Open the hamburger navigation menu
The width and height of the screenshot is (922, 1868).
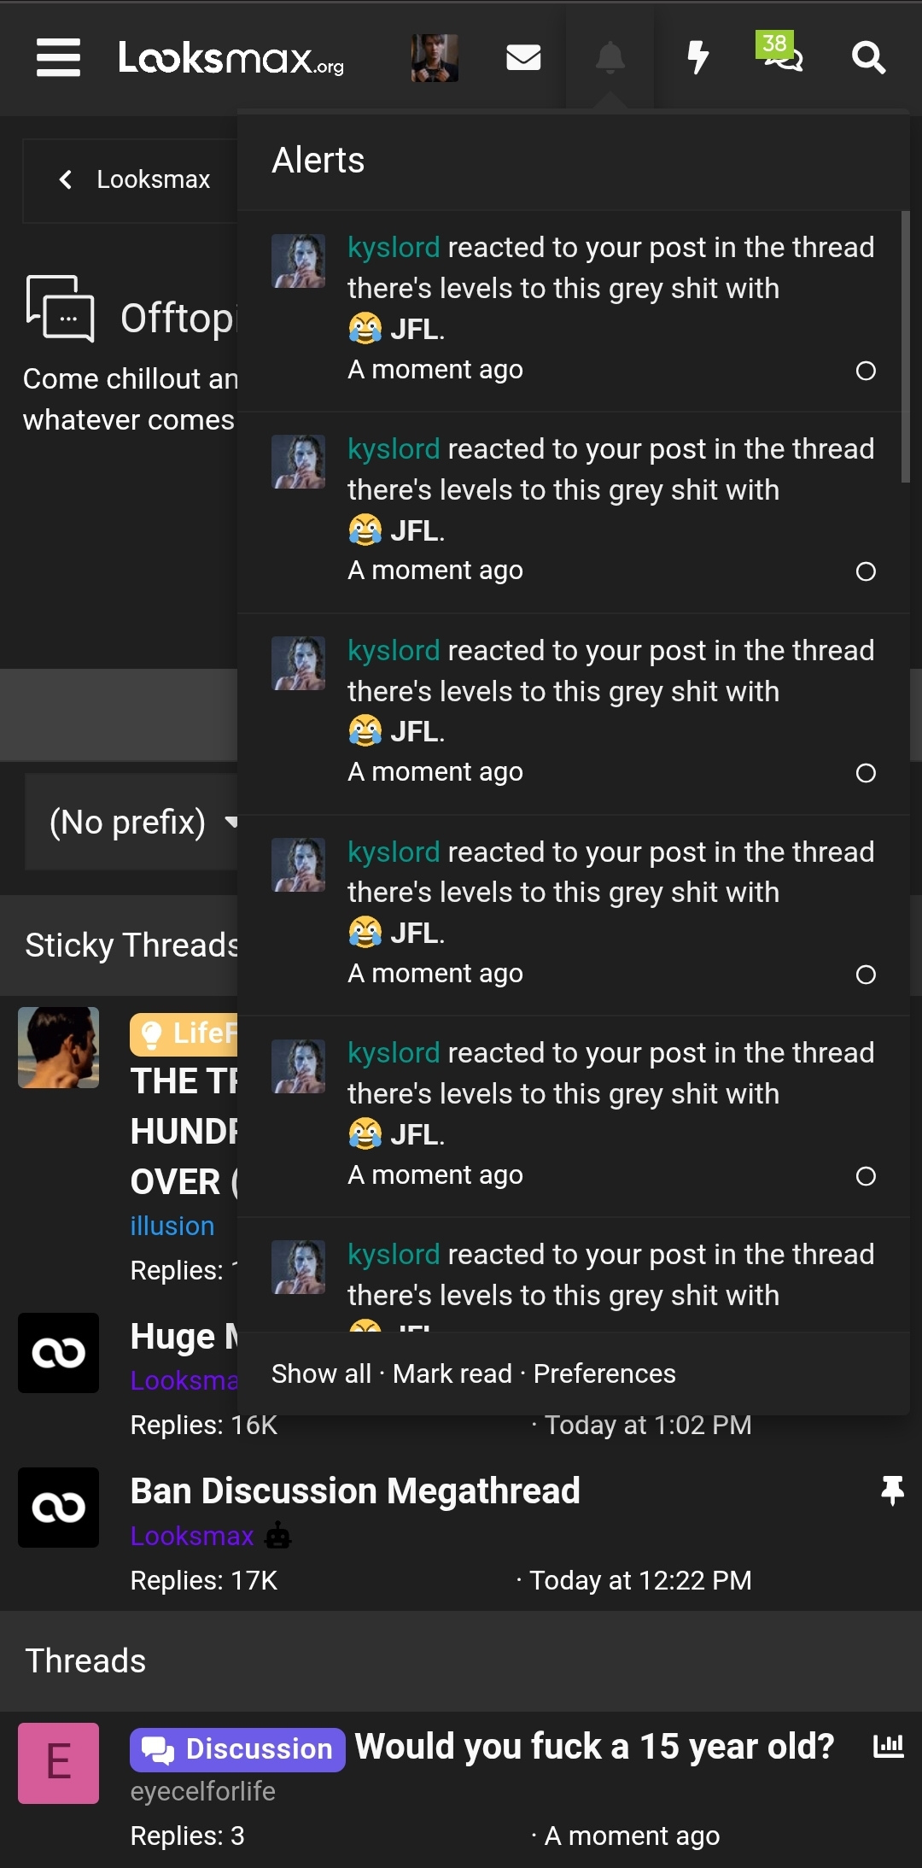58,57
